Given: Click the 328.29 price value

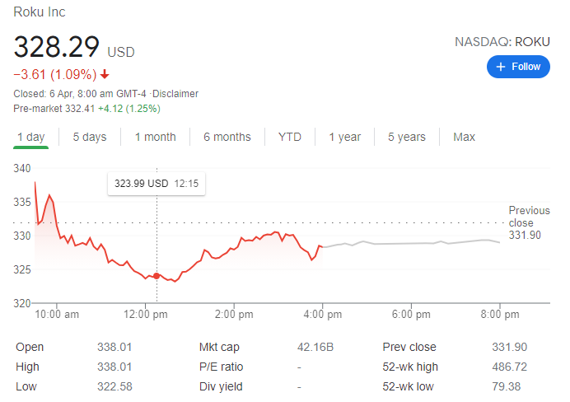Looking at the screenshot, I should point(56,47).
